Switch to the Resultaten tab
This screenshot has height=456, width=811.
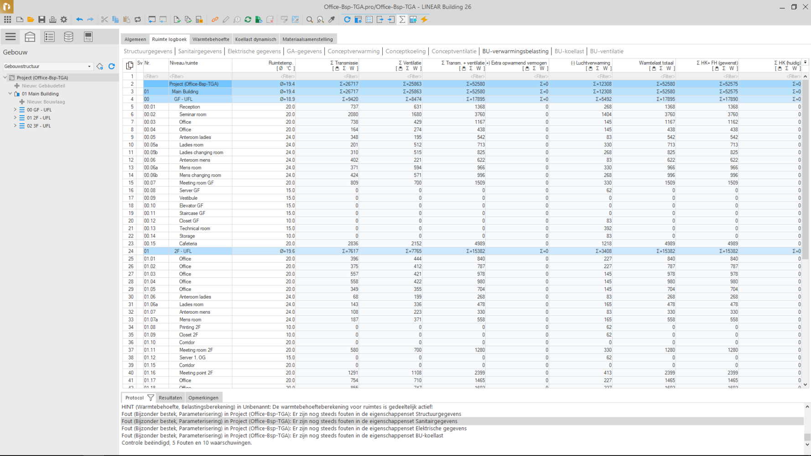point(170,398)
